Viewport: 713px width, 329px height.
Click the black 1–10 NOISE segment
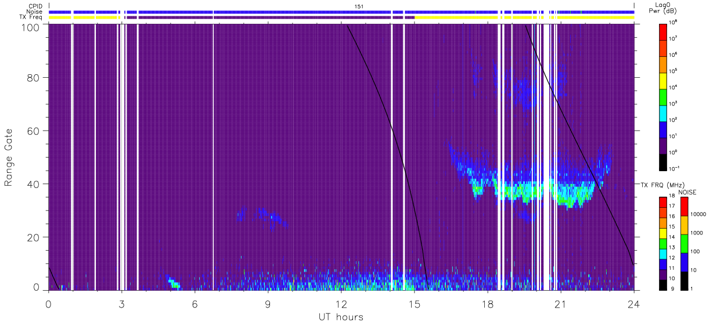(684, 280)
